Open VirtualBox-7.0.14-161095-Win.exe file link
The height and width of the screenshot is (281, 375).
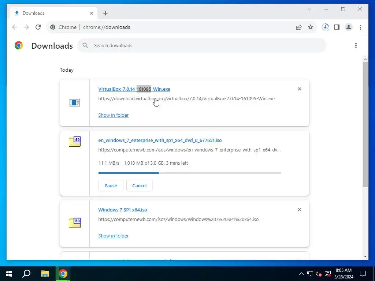(134, 89)
